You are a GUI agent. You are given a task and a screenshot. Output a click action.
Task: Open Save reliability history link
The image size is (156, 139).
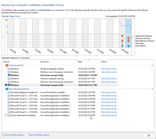pyautogui.click(x=15, y=135)
